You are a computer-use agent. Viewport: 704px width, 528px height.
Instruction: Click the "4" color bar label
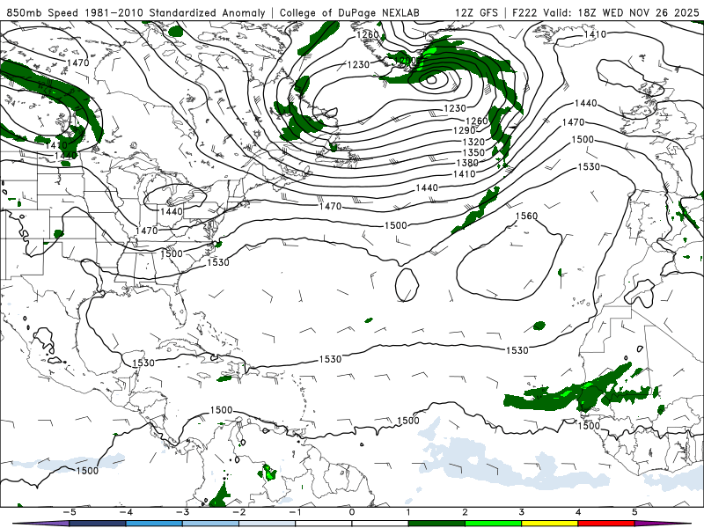(x=578, y=512)
